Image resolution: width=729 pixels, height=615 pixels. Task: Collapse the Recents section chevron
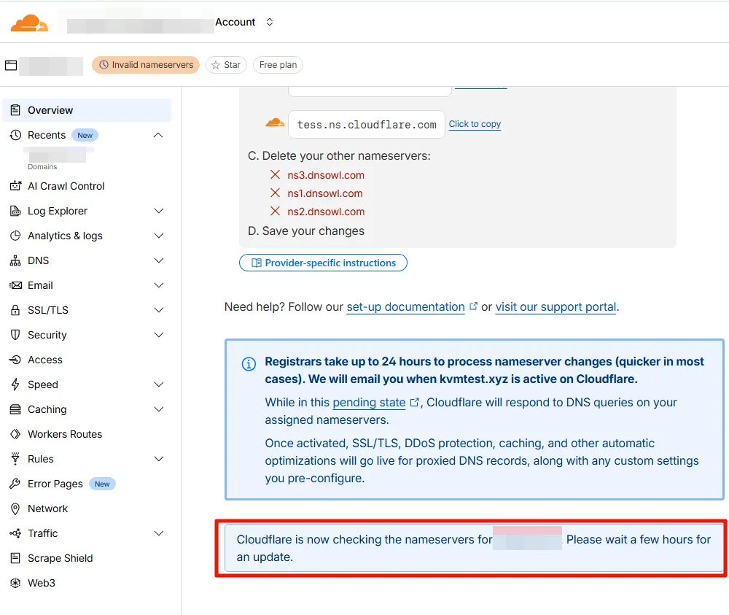point(158,136)
